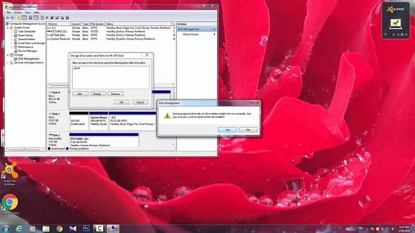Click the Up one level folder toolbar icon
The image size is (415, 233).
[x=19, y=17]
